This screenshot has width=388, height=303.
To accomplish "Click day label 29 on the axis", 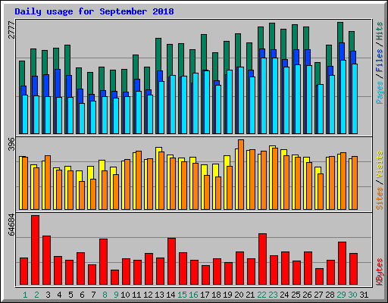I will [x=341, y=295].
